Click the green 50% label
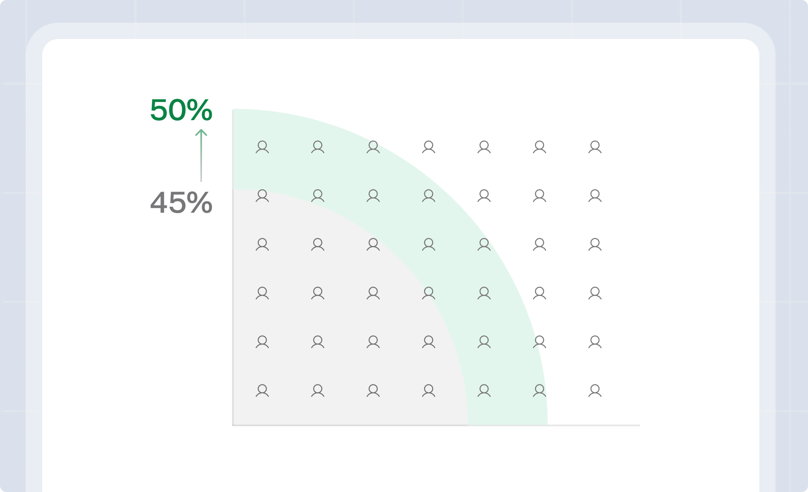The width and height of the screenshot is (808, 492). pos(181,110)
